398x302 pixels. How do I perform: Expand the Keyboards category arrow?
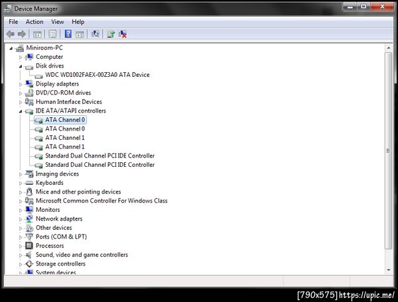pos(21,183)
